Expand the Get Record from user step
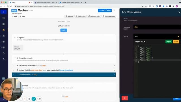Screen dimensions: 181x102 pyautogui.click(x=114, y=66)
